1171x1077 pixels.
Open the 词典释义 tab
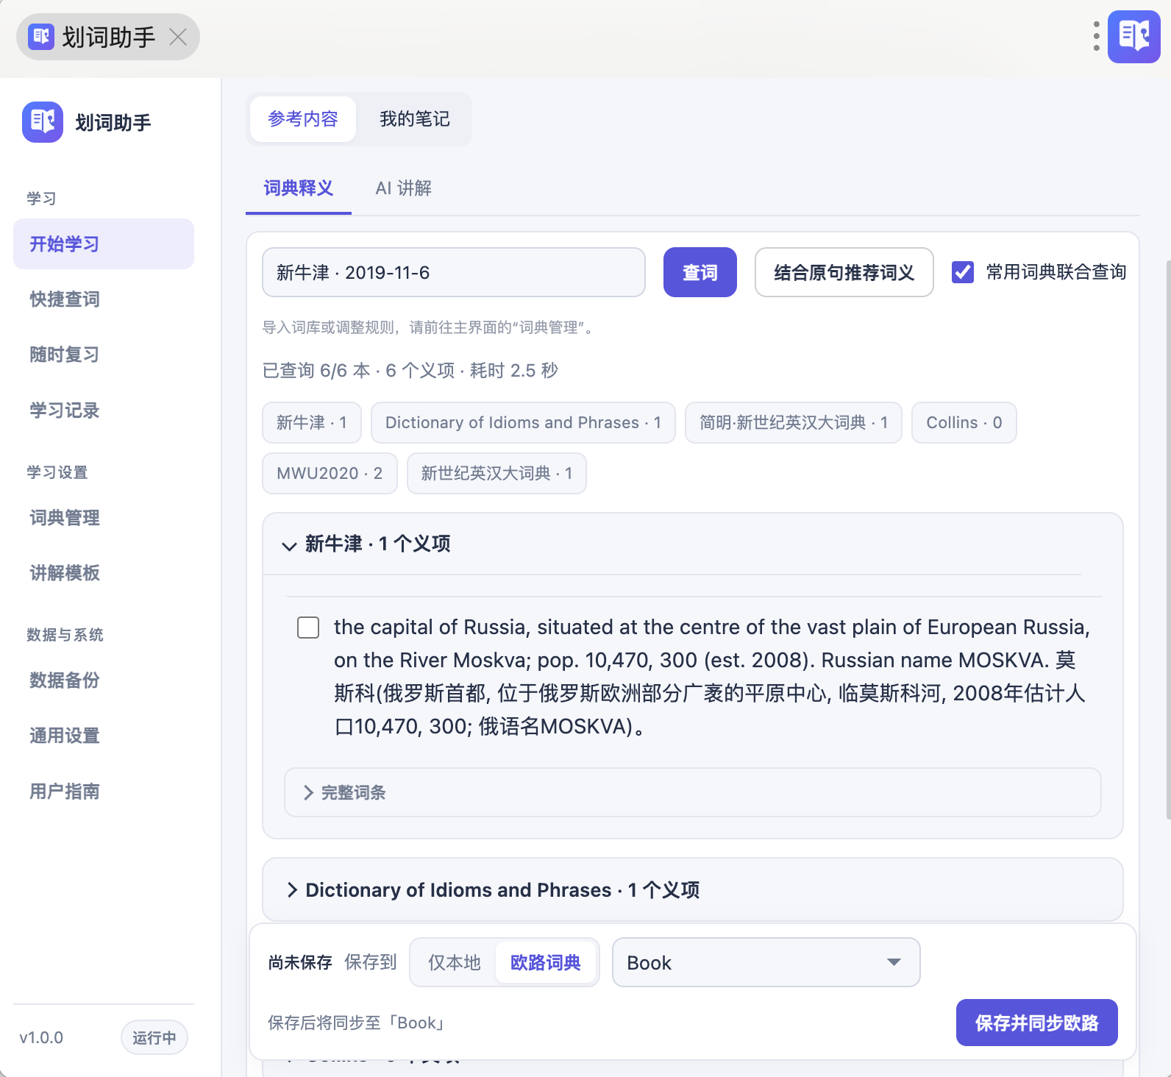299,188
